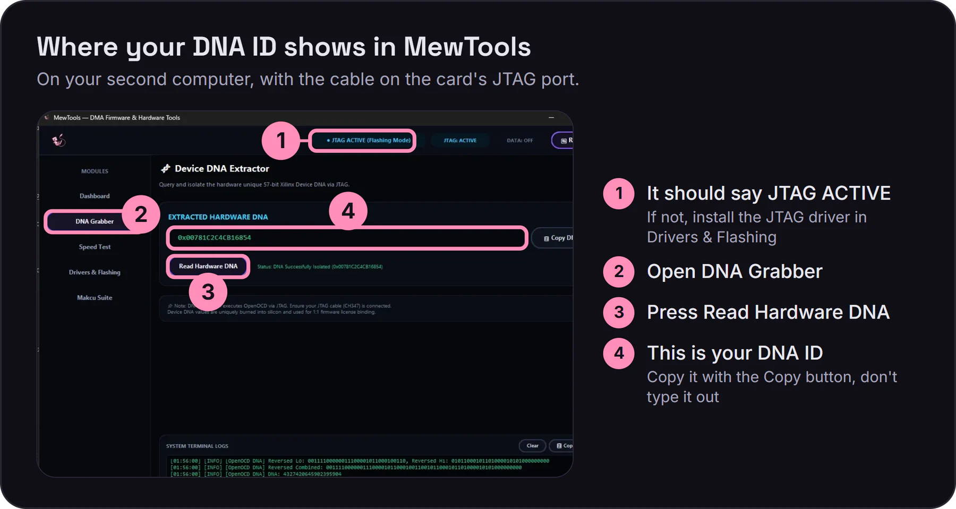Click the Device DNA Extractor heading

[222, 168]
